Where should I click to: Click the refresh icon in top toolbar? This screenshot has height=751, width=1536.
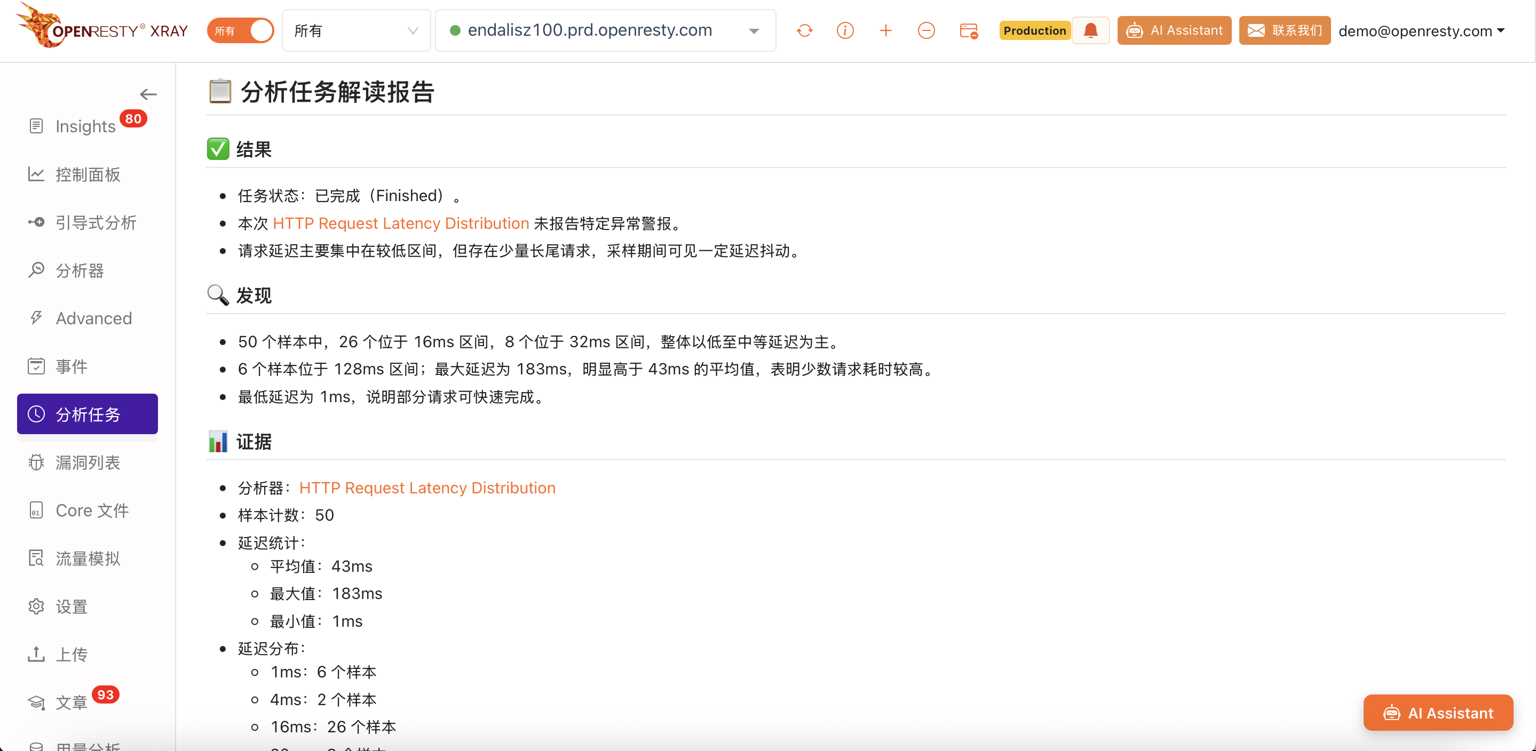click(x=804, y=30)
